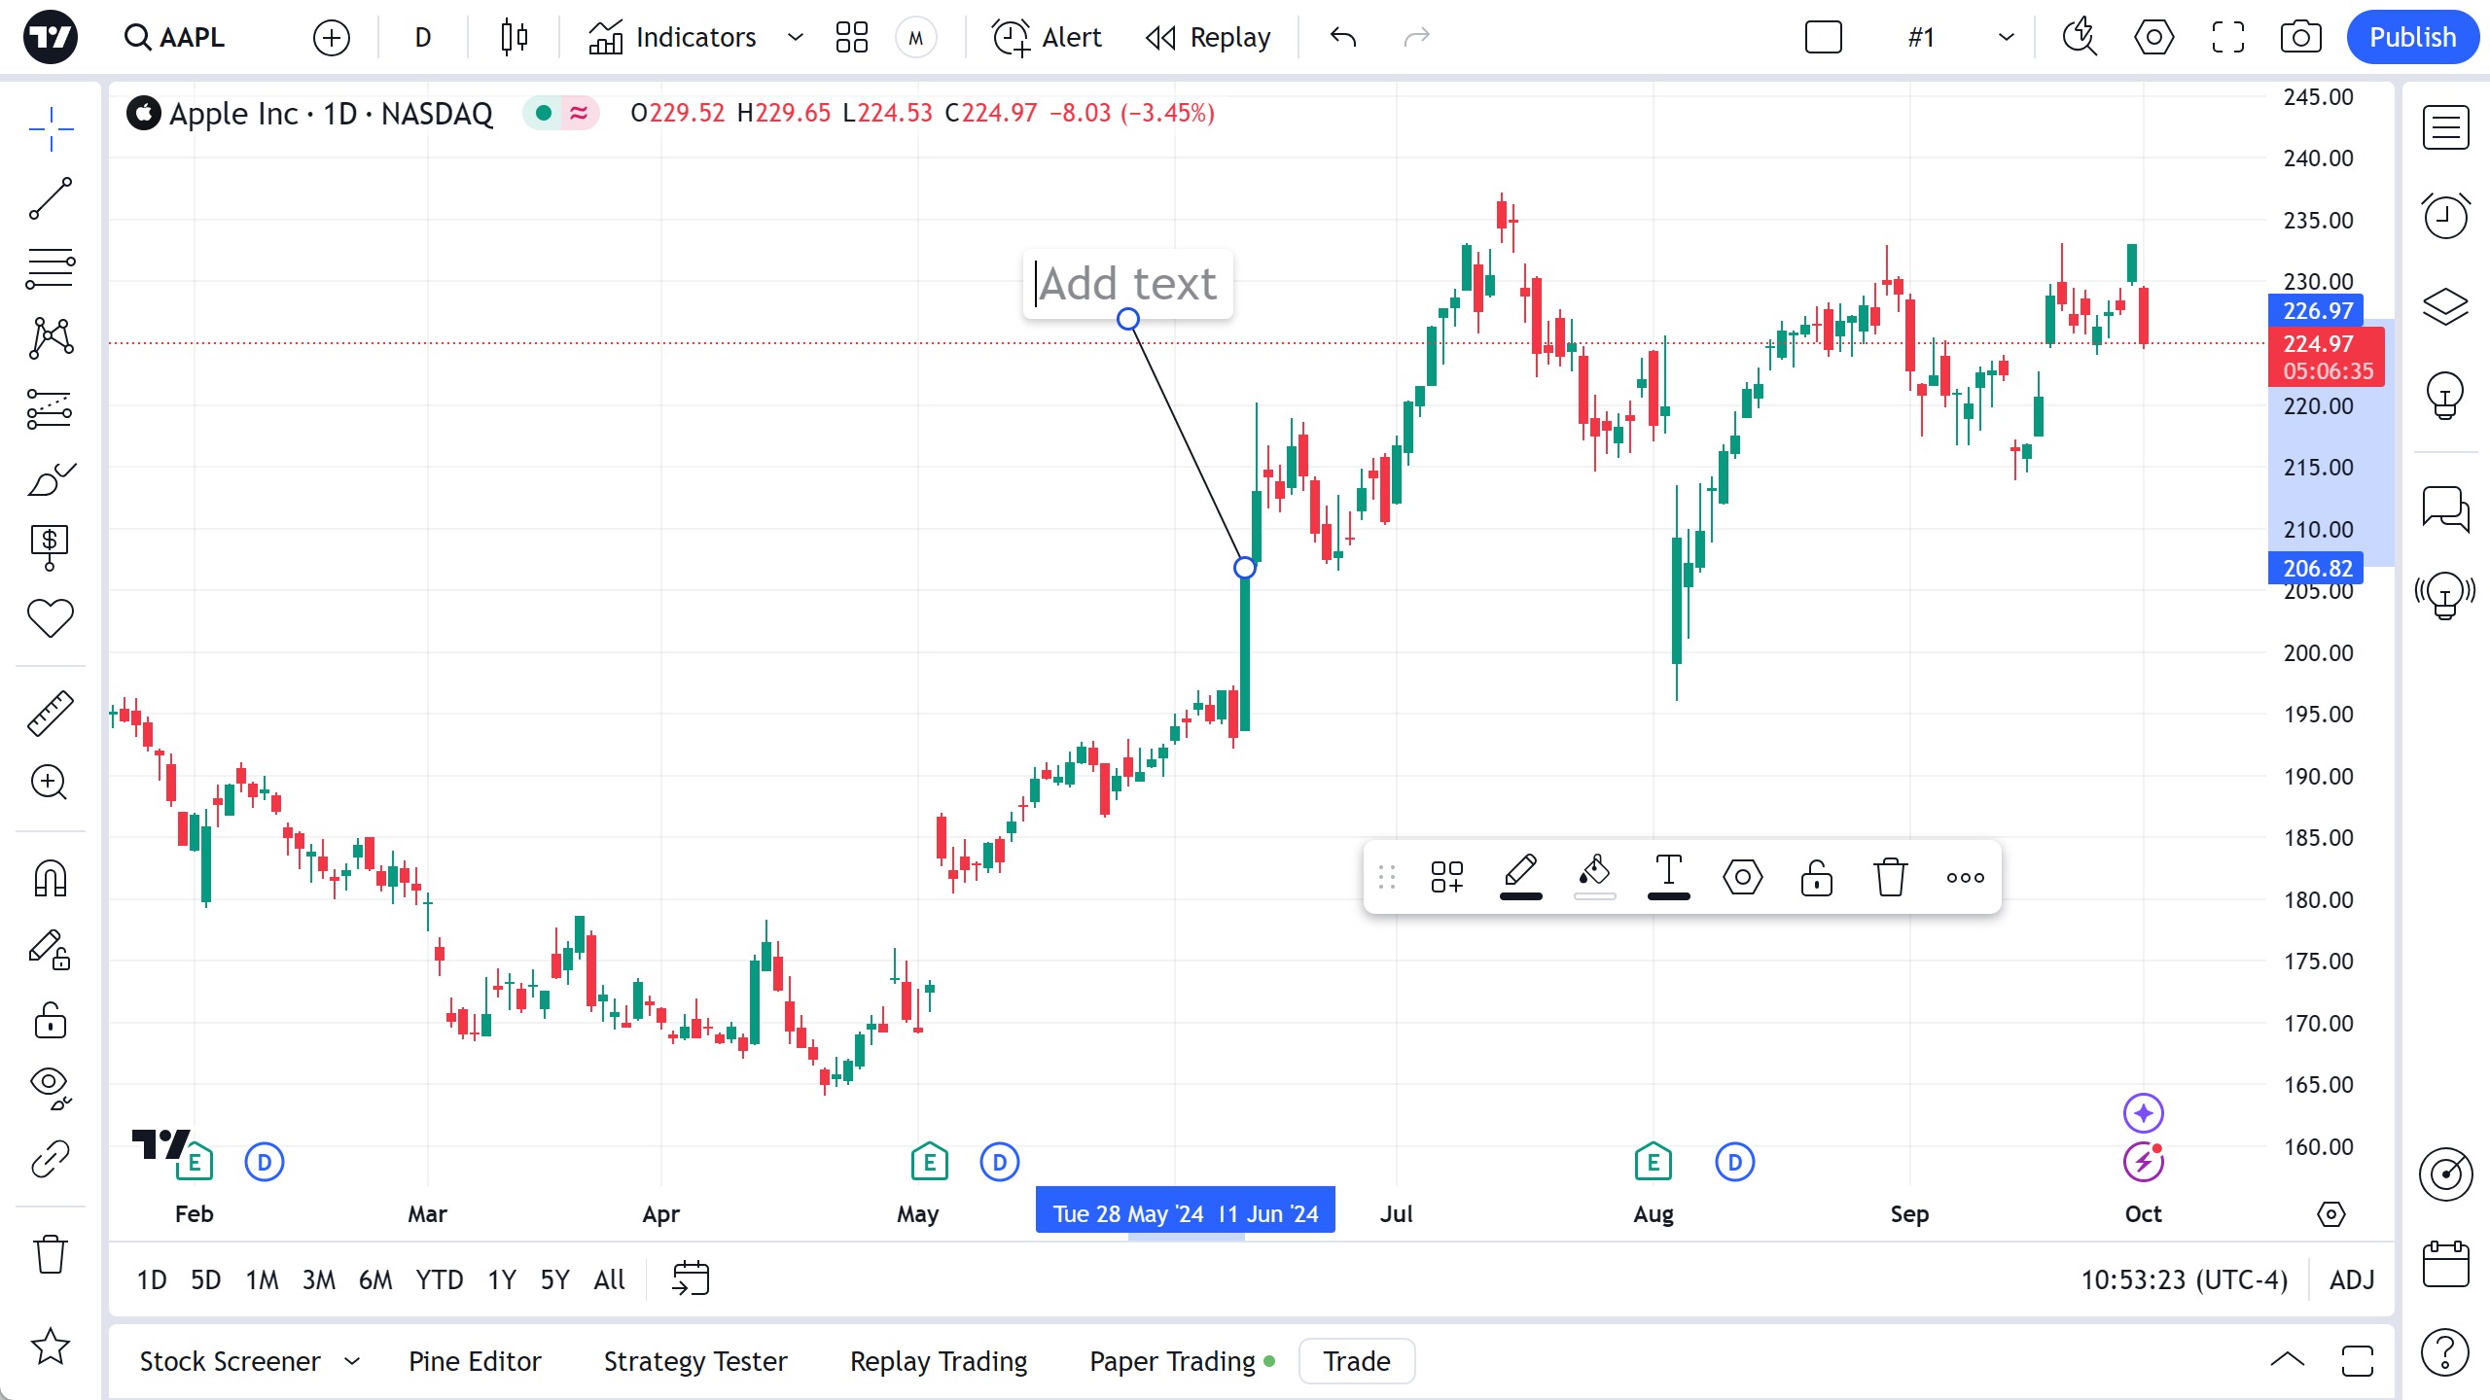Toggle ADJ adjusted data button

point(2352,1279)
